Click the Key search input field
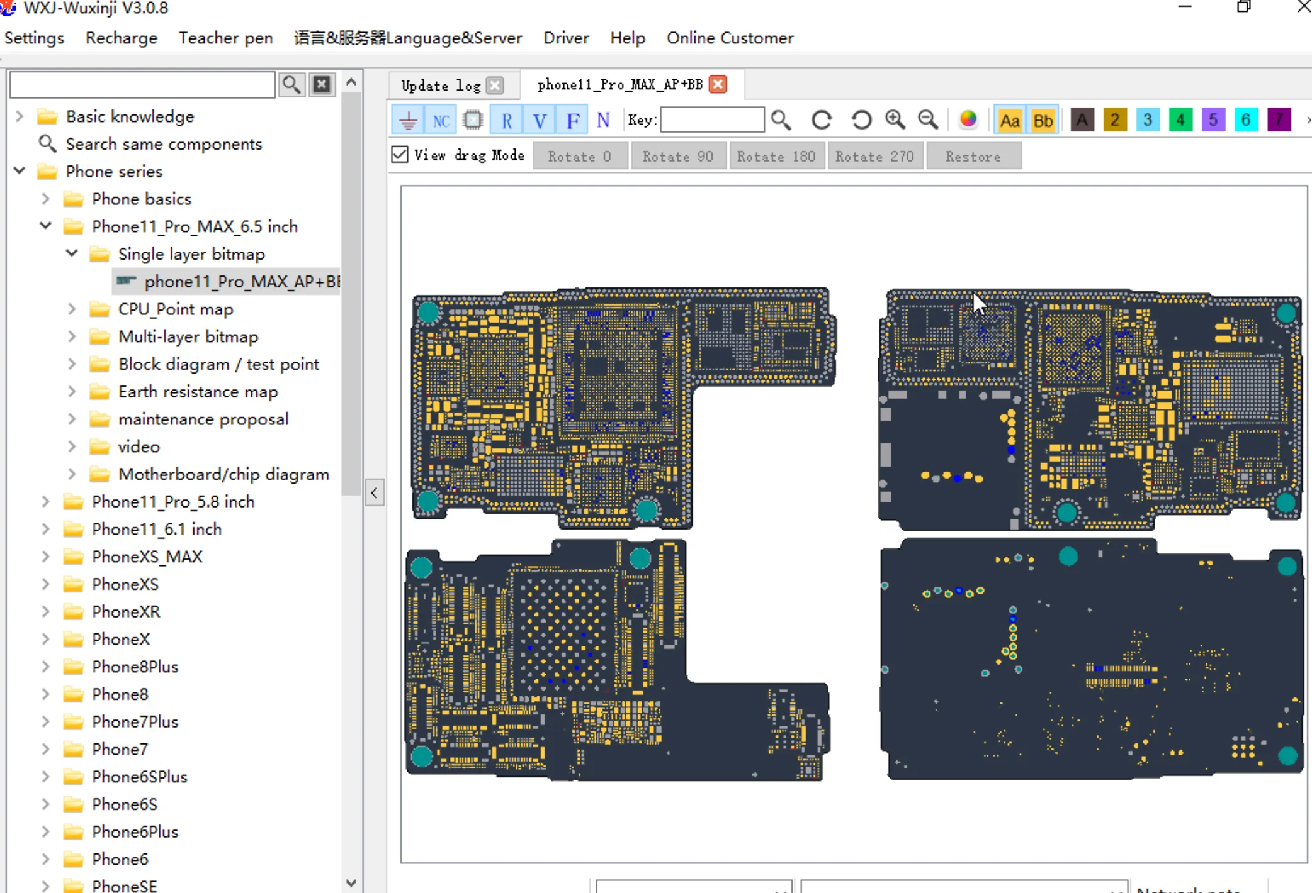The height and width of the screenshot is (893, 1312). coord(712,119)
